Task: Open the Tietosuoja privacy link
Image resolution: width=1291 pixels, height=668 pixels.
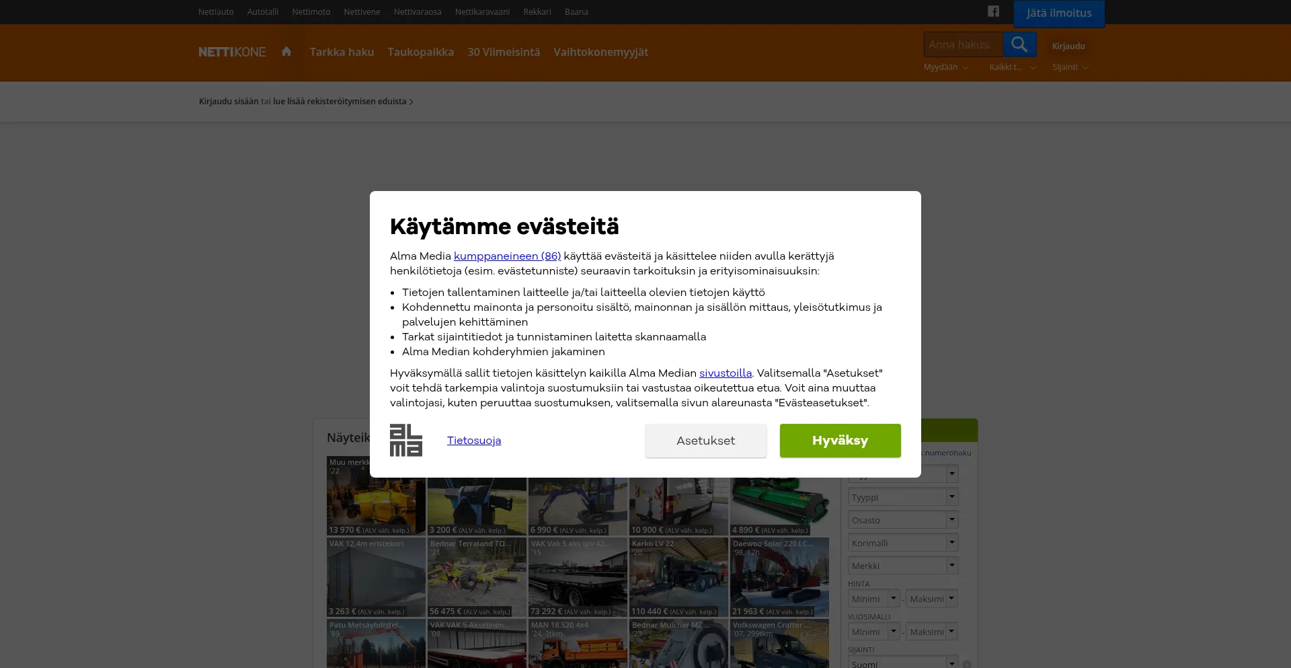Action: point(474,441)
